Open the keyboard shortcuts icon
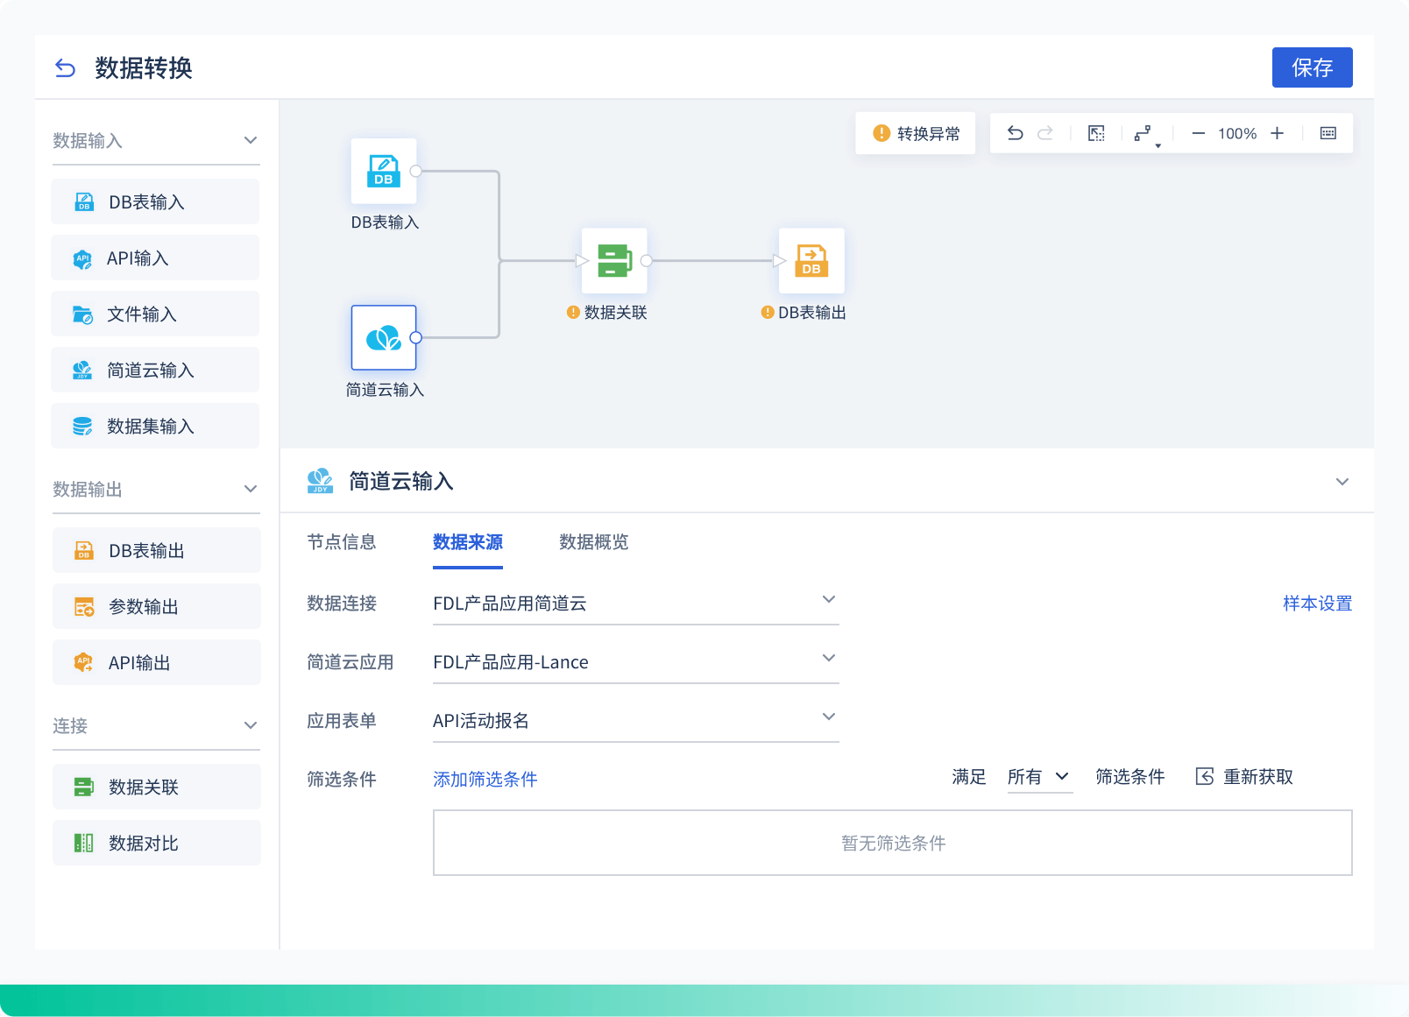 [1328, 133]
